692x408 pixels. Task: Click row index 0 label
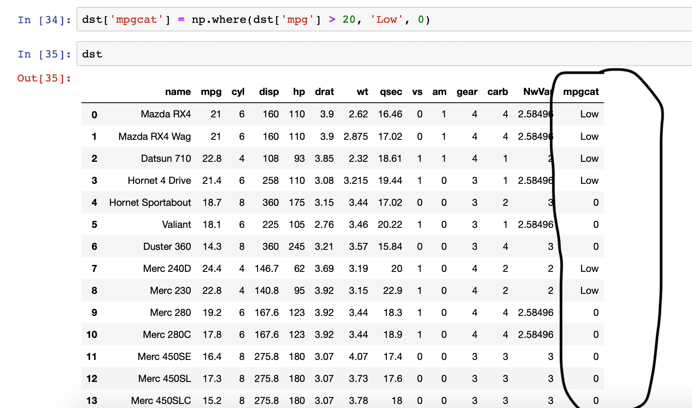[95, 115]
